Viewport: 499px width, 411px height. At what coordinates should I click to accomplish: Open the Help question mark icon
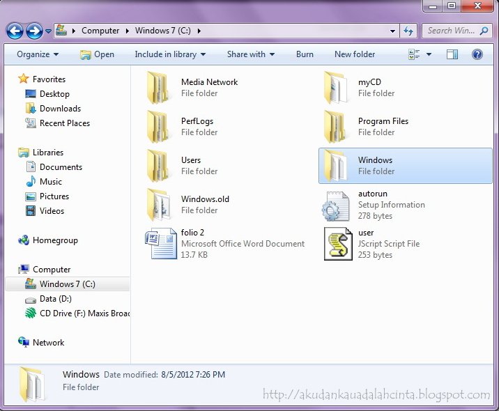click(477, 54)
